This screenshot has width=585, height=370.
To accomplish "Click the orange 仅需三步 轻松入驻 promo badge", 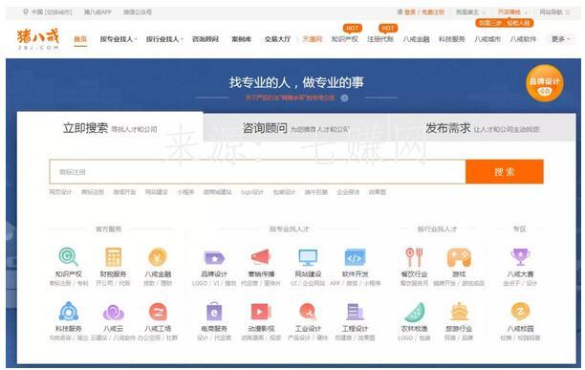I will 504,23.
